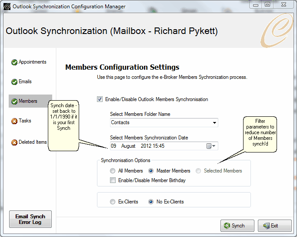The image size is (297, 237).
Task: Switch to the Tasks settings page
Action: (x=25, y=121)
